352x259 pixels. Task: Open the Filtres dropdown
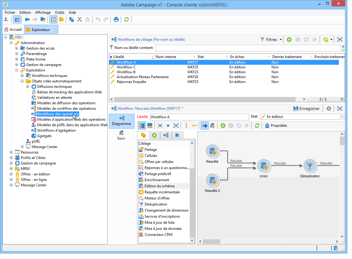tap(271, 40)
